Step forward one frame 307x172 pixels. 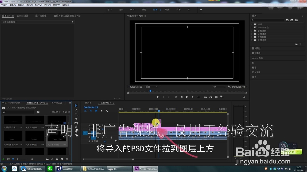(x=193, y=97)
